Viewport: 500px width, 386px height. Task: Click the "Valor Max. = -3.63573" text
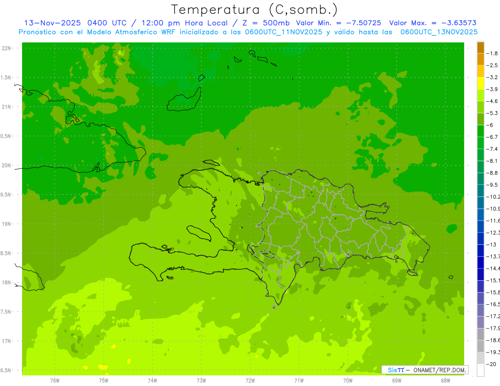[433, 23]
